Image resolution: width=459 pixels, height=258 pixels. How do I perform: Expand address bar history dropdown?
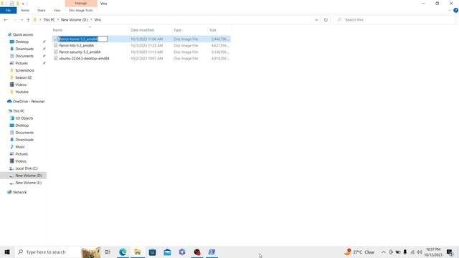pyautogui.click(x=316, y=19)
